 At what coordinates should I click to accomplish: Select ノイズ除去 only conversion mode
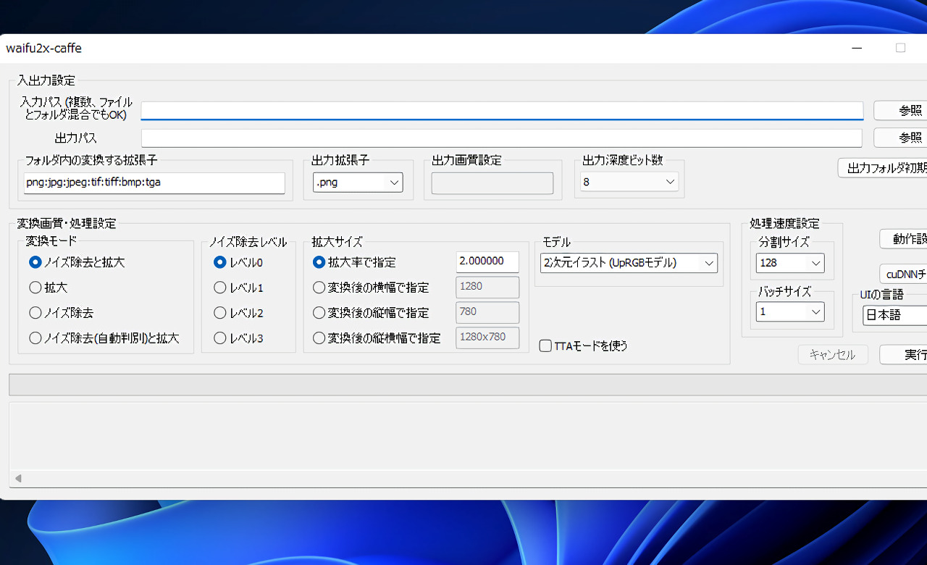[62, 313]
